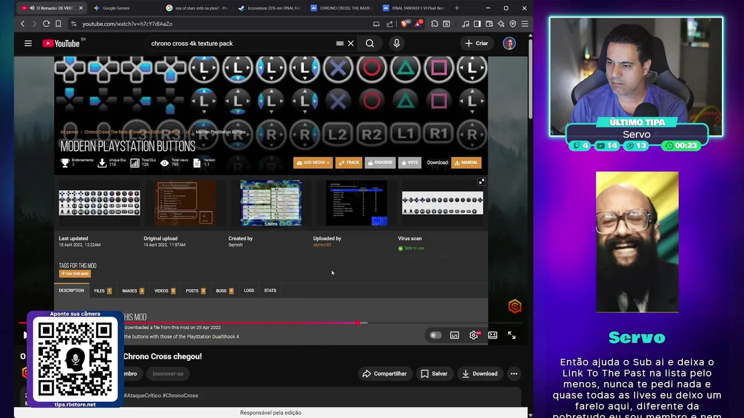Expand the mod gallery fullscreen icon
Image resolution: width=744 pixels, height=418 pixels.
tap(481, 182)
